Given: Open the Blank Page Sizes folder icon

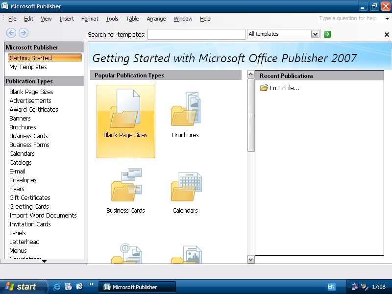Looking at the screenshot, I should 125,109.
